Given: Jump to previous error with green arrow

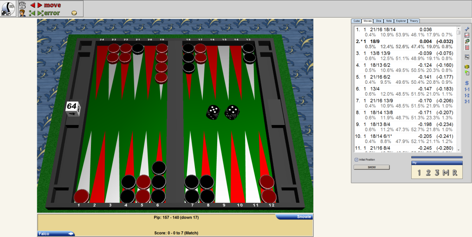Looking at the screenshot, I should coord(32,13).
